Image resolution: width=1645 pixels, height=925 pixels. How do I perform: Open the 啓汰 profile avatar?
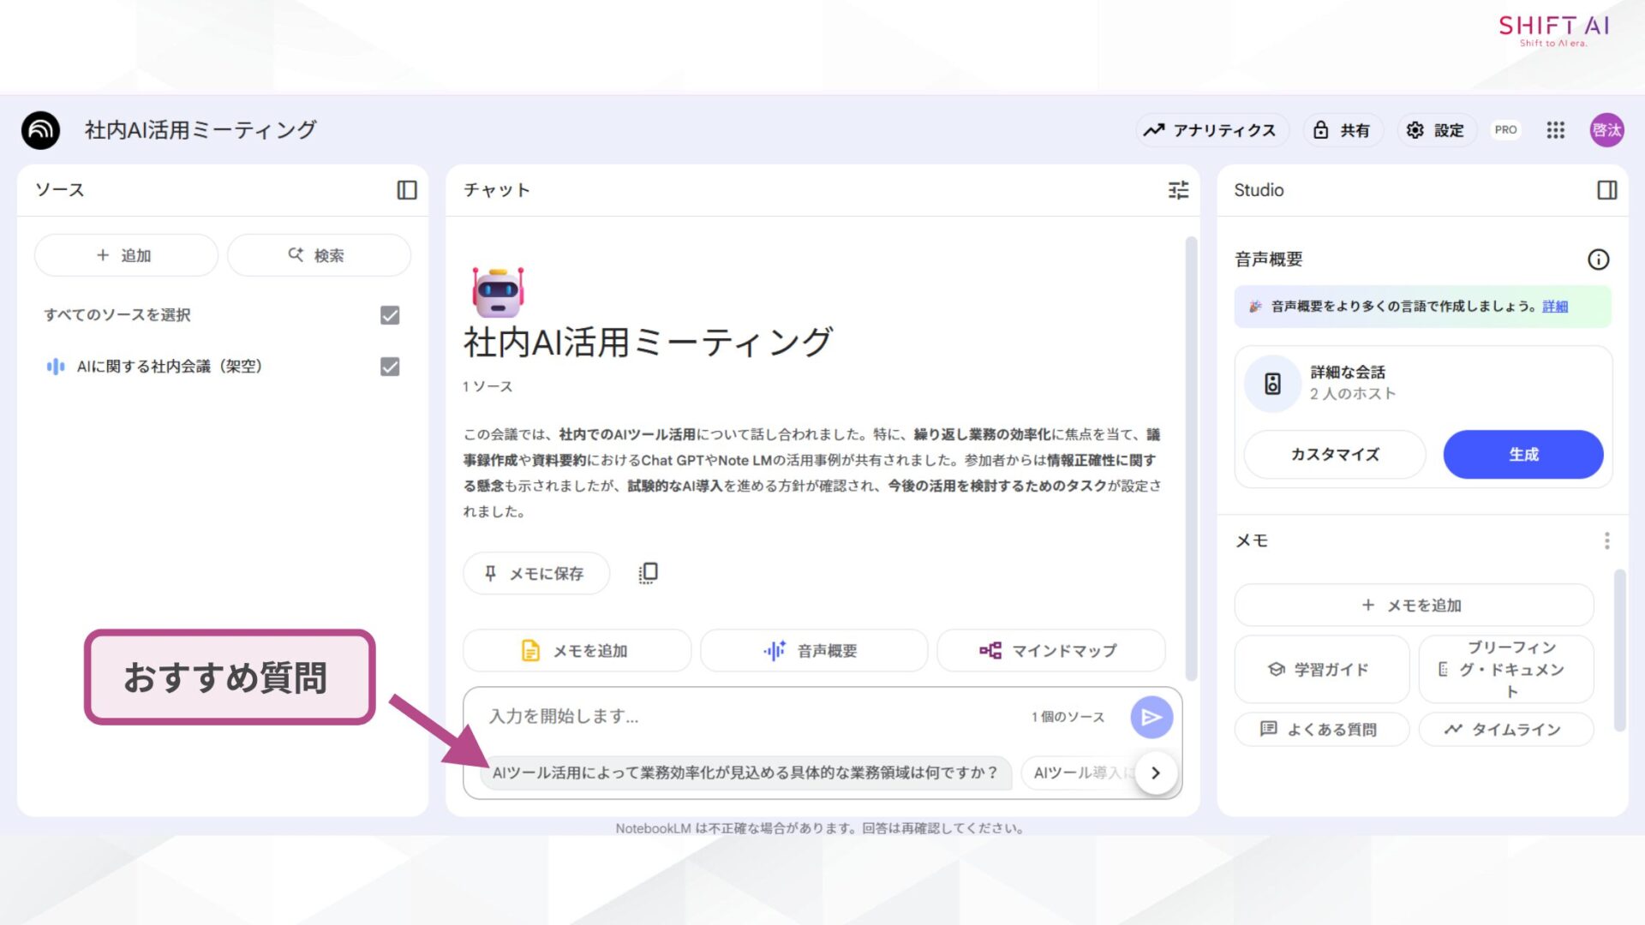tap(1607, 129)
